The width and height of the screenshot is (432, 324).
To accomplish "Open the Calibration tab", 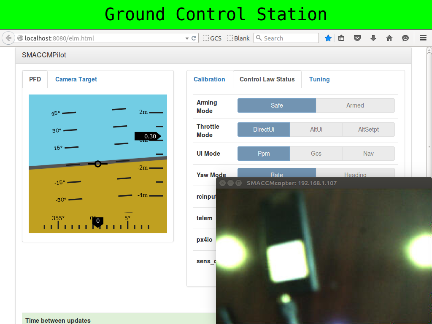I will [x=209, y=79].
